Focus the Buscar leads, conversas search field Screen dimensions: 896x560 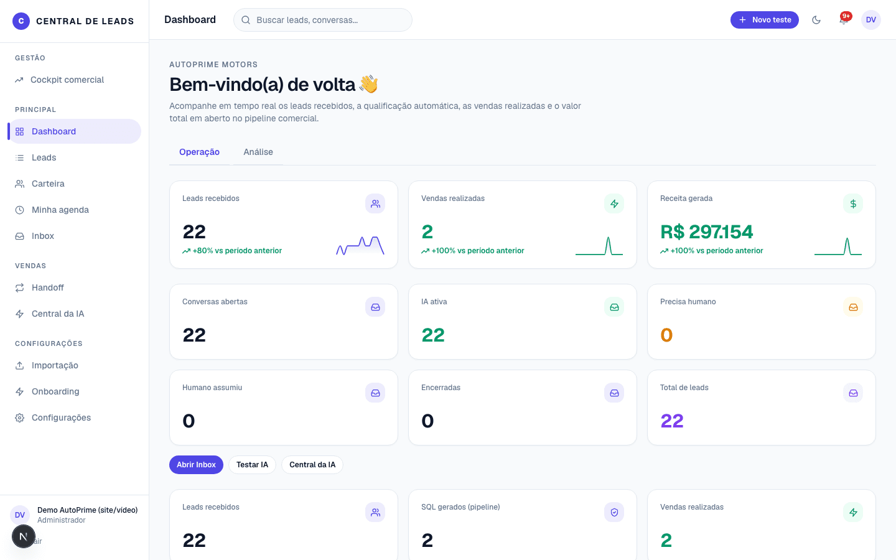click(x=322, y=20)
